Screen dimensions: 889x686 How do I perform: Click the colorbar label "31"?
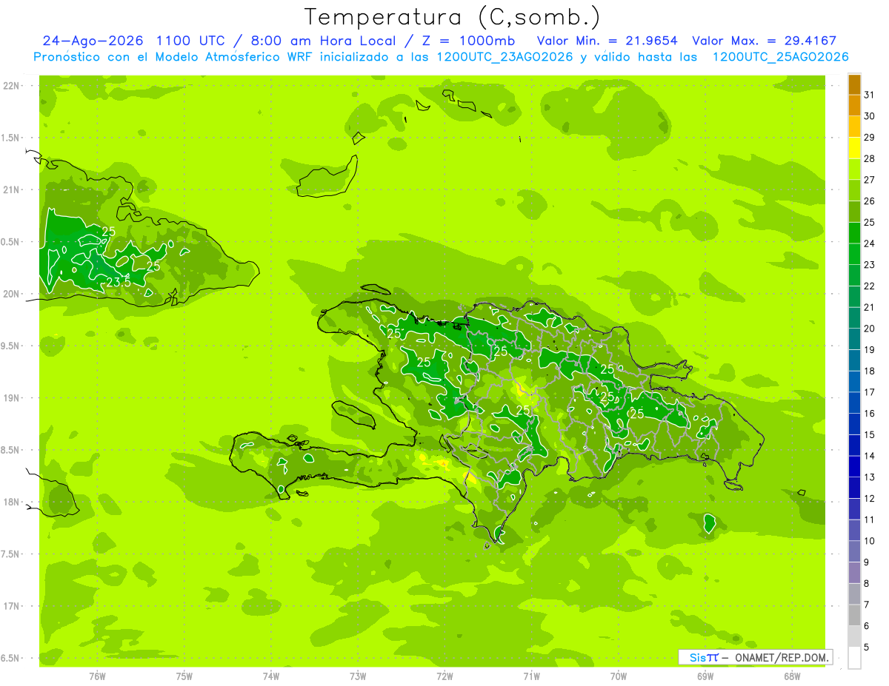870,95
